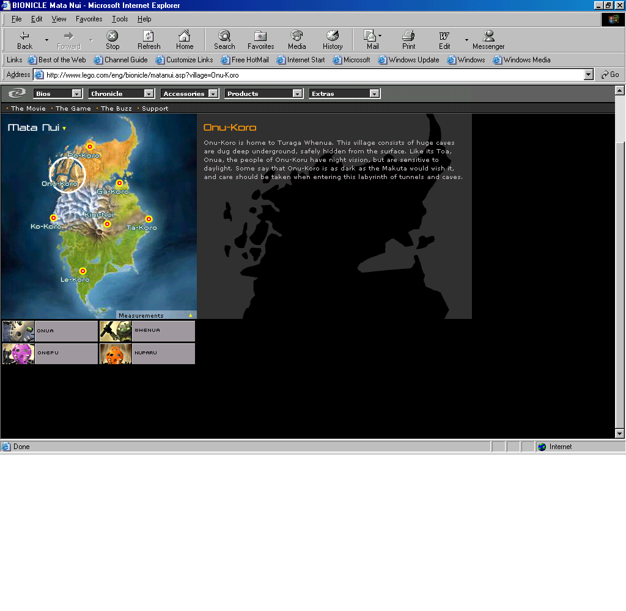Open the Tools menu
The width and height of the screenshot is (626, 611).
click(x=120, y=19)
